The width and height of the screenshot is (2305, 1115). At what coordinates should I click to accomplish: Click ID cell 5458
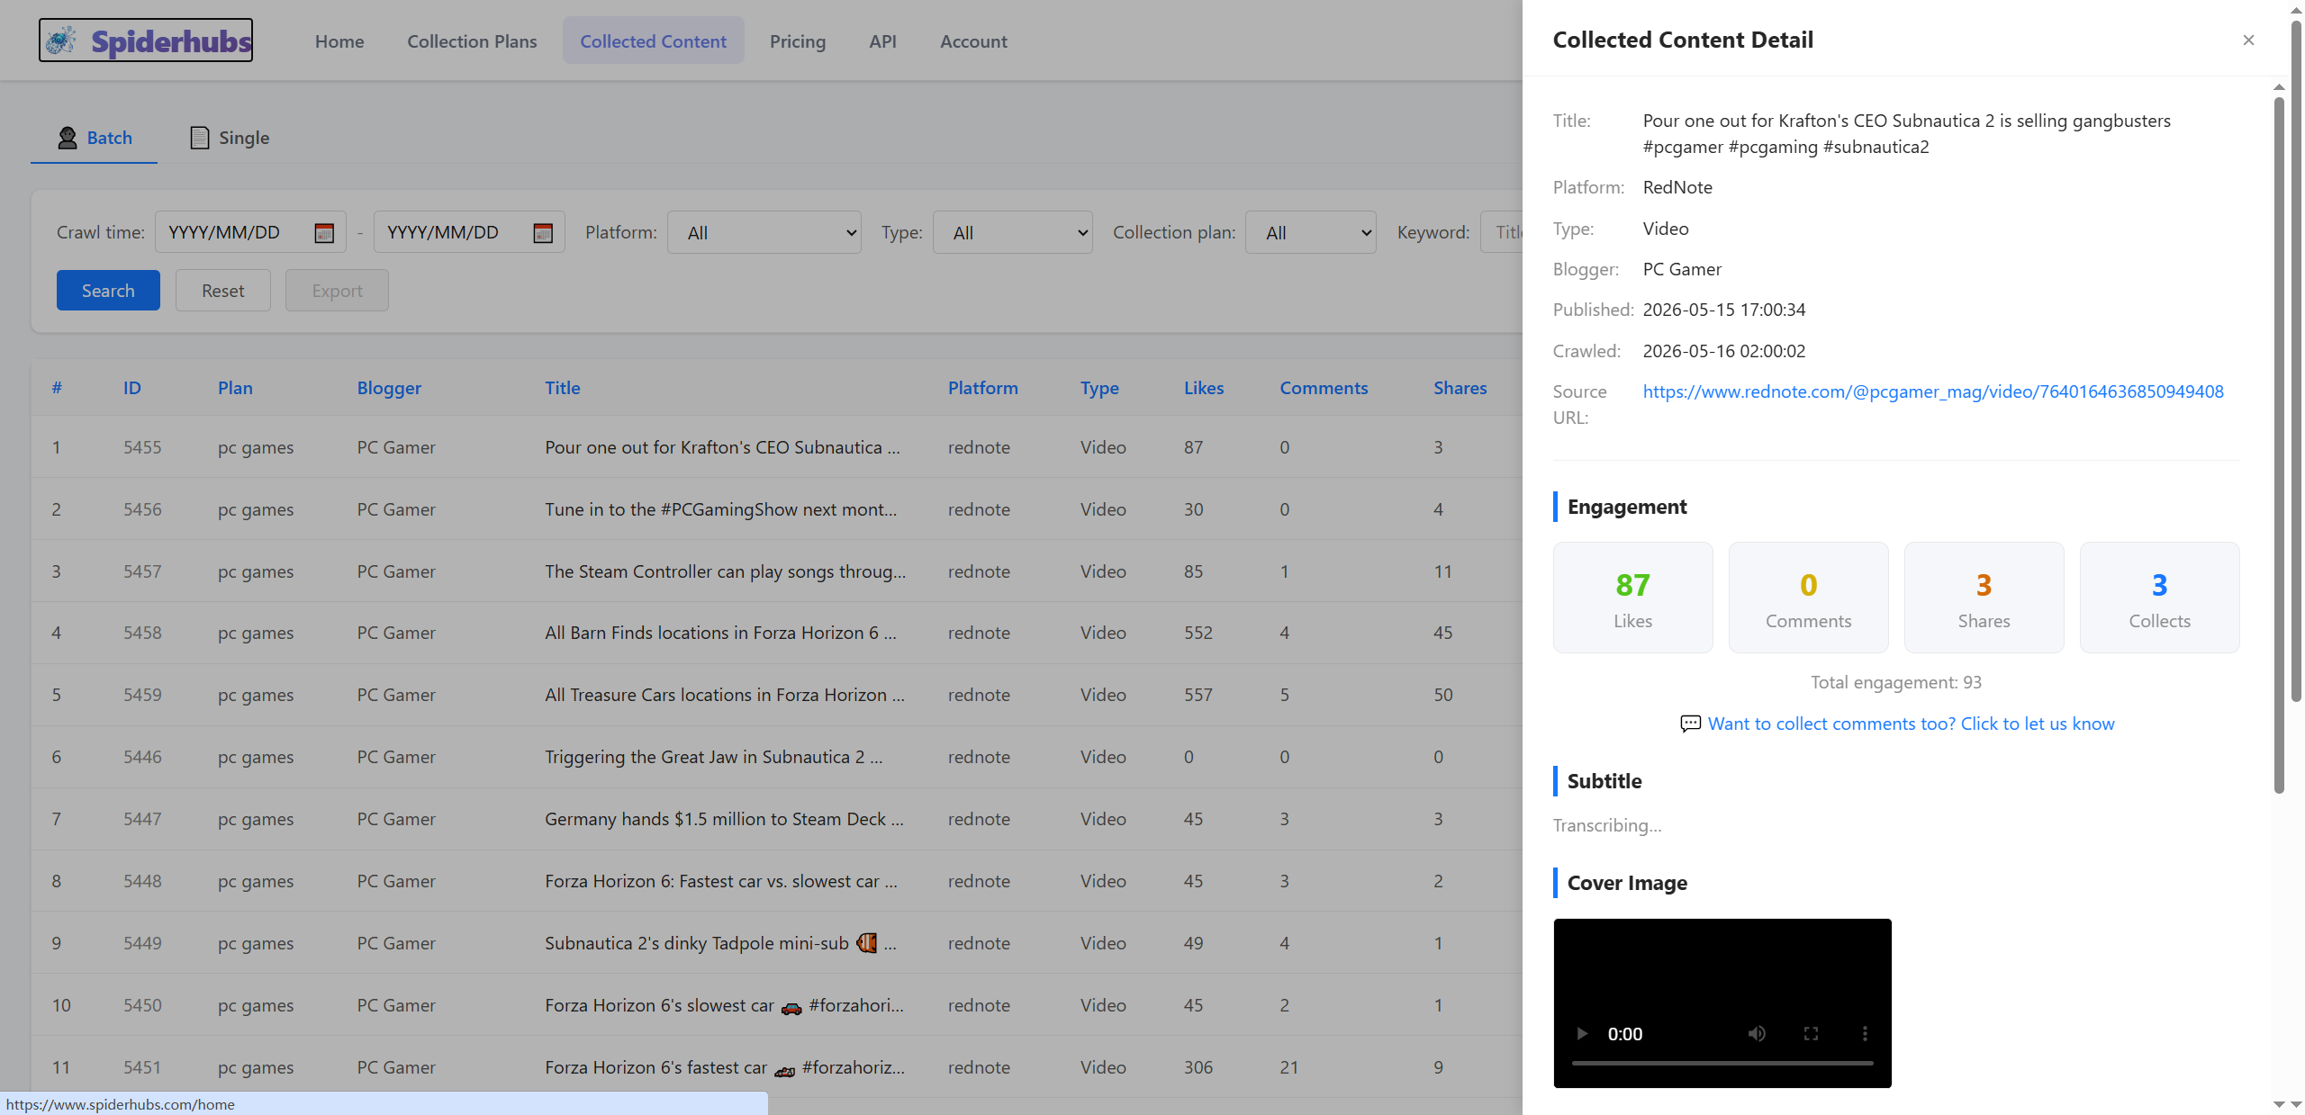(x=142, y=633)
